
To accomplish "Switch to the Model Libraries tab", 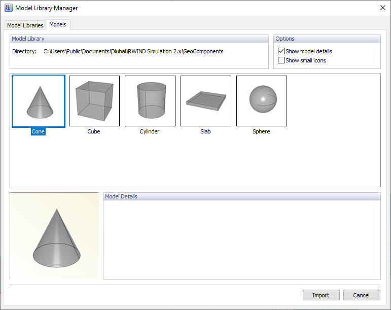I will coord(25,25).
